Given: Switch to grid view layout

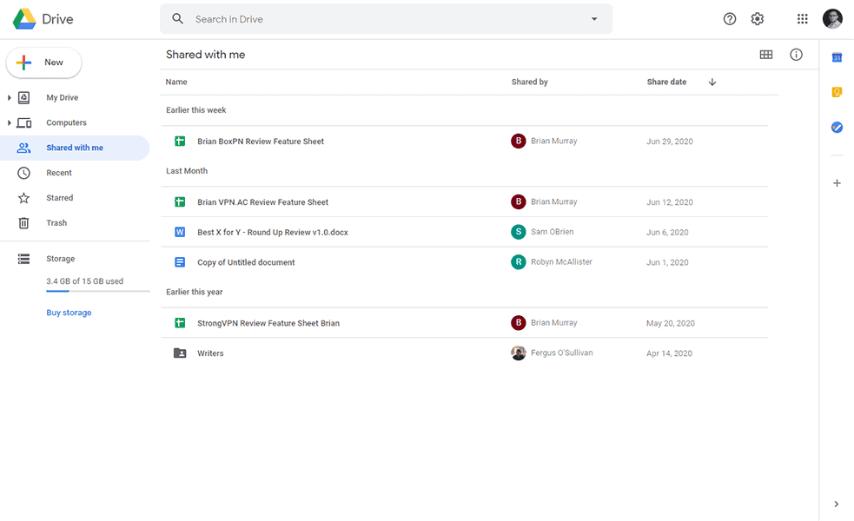Looking at the screenshot, I should point(766,54).
